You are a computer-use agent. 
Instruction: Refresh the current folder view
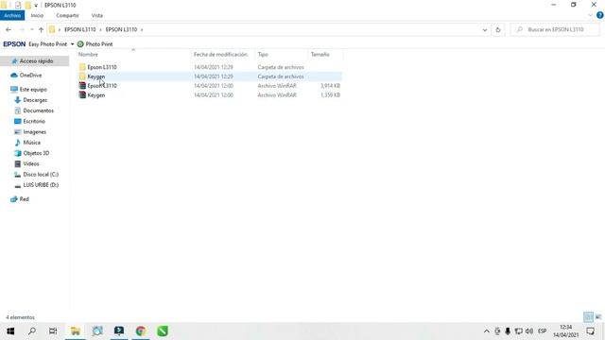point(498,29)
